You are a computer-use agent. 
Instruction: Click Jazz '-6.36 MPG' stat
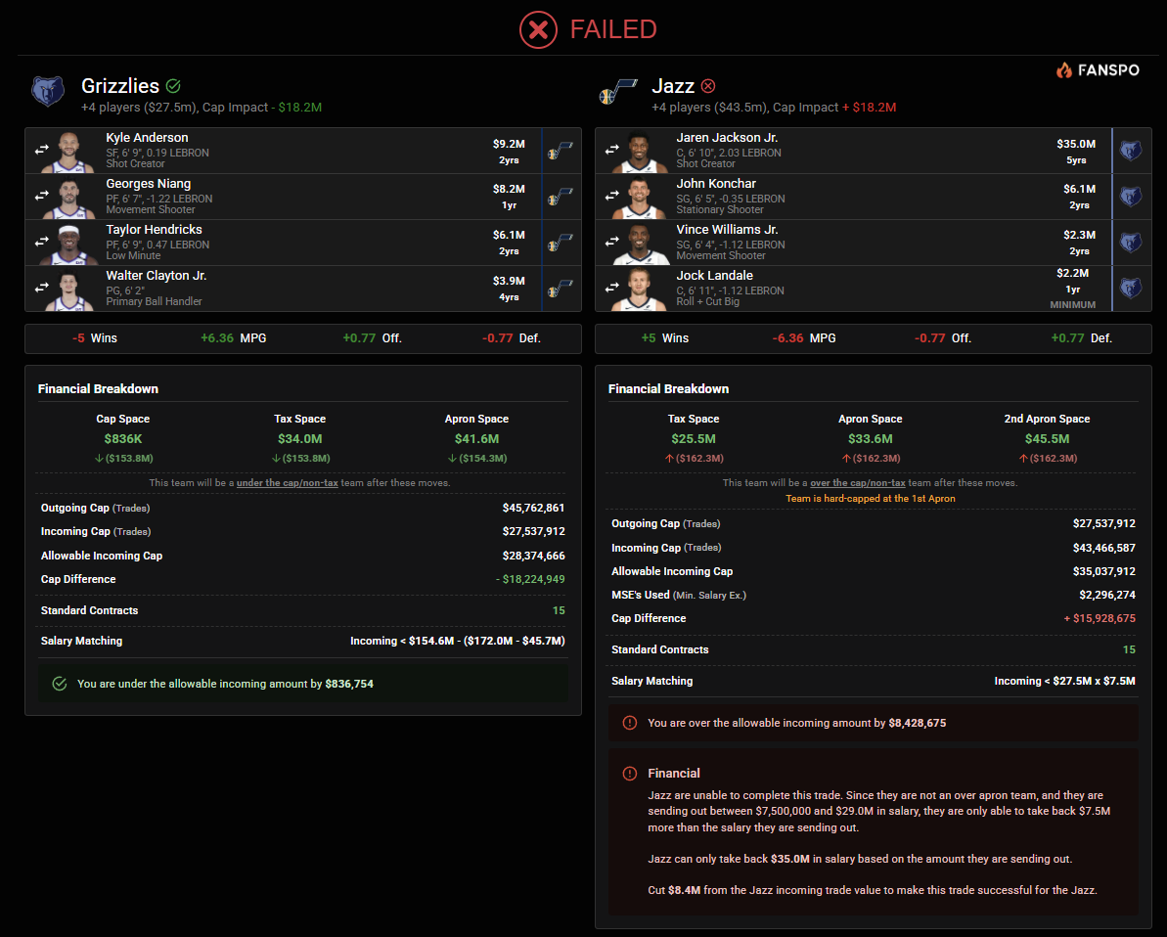point(804,338)
